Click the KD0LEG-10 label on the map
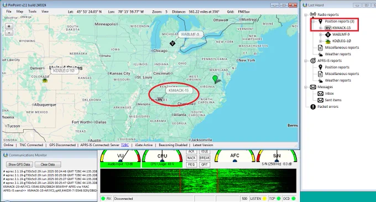The height and width of the screenshot is (202, 376). pyautogui.click(x=64, y=70)
